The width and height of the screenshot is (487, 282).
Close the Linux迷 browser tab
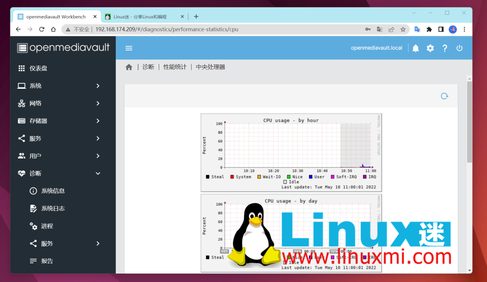point(182,17)
